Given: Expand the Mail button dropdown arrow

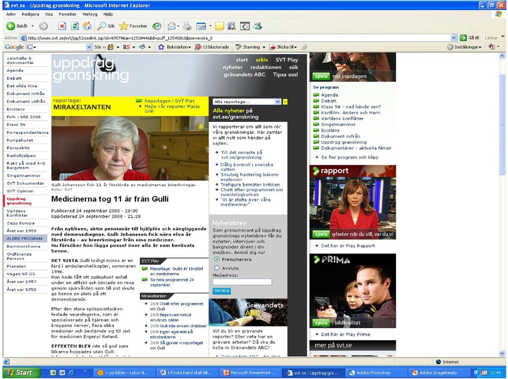Looking at the screenshot, I should pyautogui.click(x=178, y=26).
